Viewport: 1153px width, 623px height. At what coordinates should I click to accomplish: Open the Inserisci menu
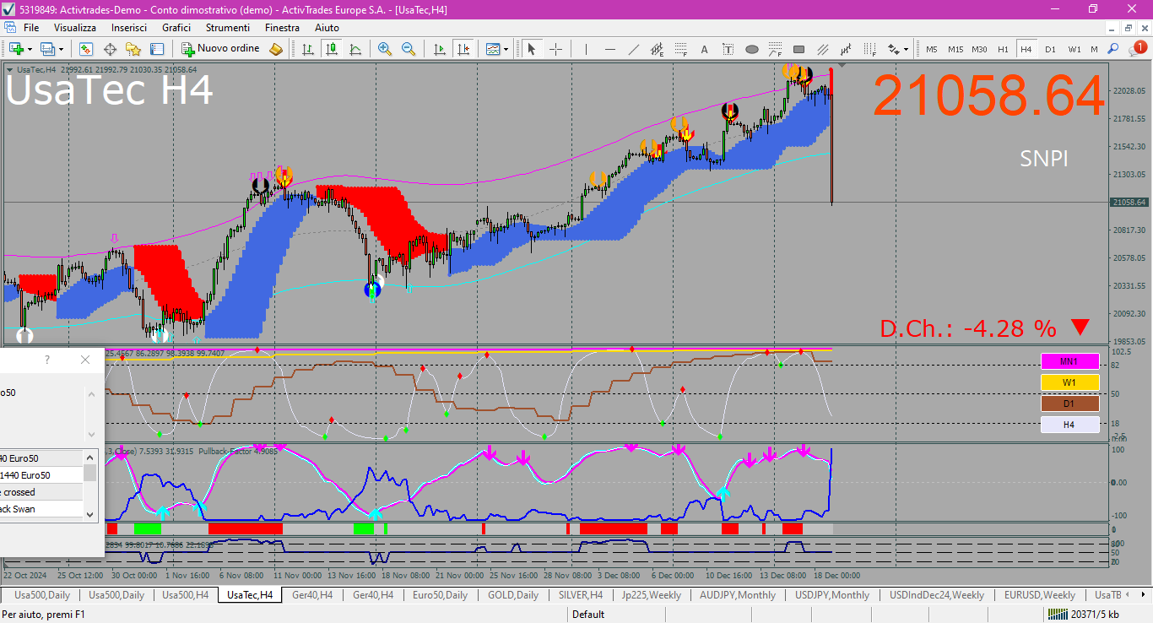[x=129, y=28]
